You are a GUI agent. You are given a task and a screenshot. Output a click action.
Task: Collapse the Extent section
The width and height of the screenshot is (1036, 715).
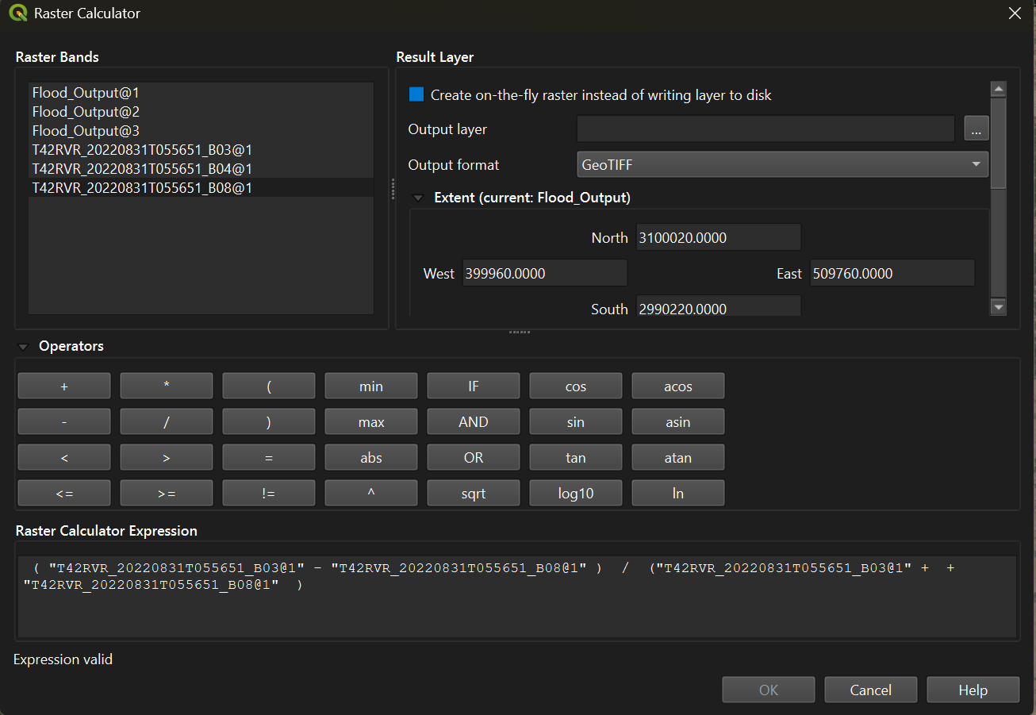point(418,198)
